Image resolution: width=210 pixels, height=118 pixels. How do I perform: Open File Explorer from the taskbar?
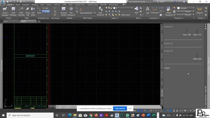(75, 115)
